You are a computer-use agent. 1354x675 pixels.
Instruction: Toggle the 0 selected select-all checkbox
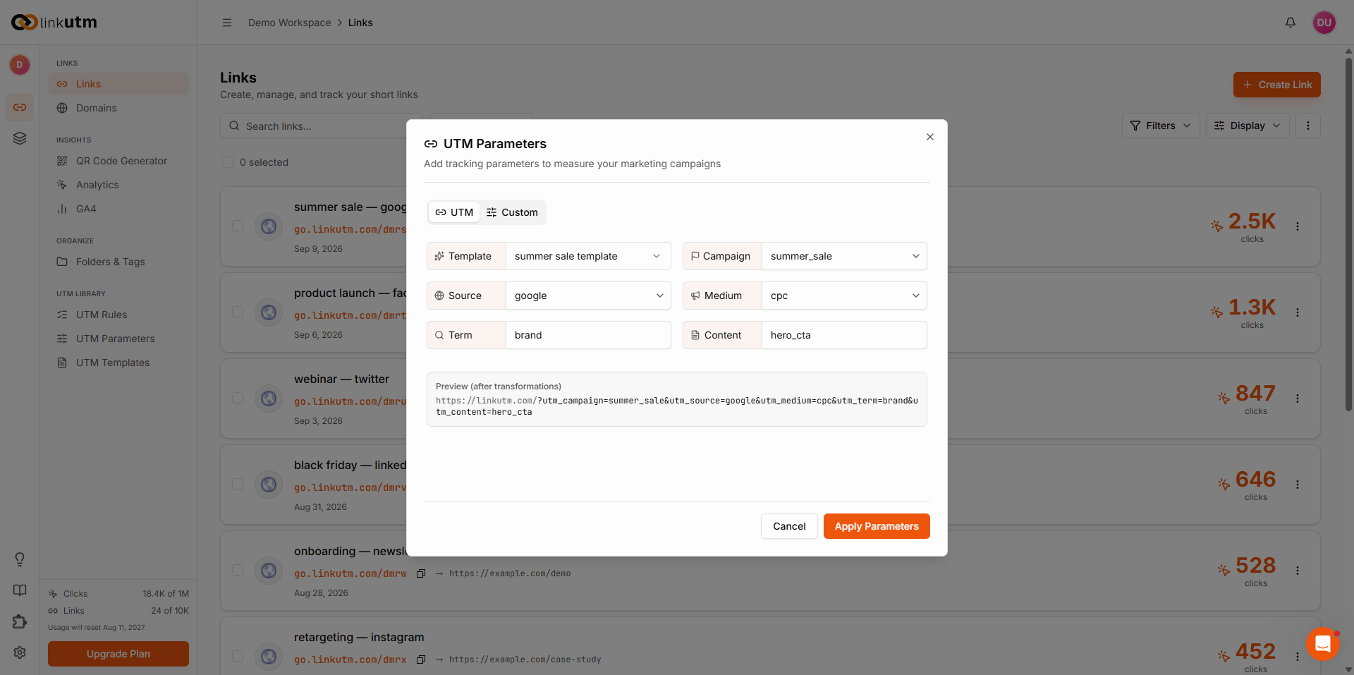(x=228, y=162)
